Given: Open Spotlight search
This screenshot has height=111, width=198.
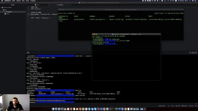Looking at the screenshot, I should click(190, 1).
